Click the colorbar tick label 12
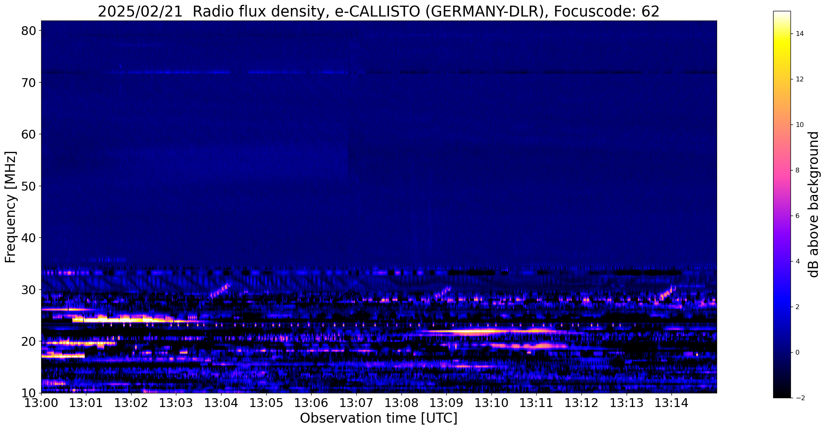 point(799,79)
